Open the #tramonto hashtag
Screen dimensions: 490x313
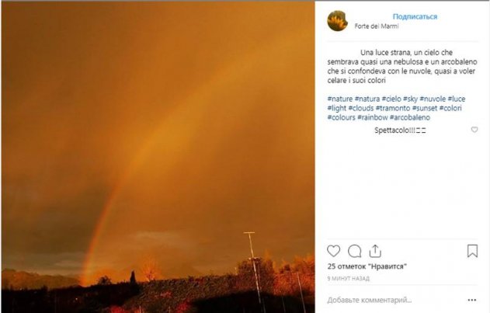click(393, 108)
